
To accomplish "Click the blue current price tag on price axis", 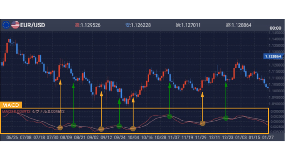I will (272, 56).
